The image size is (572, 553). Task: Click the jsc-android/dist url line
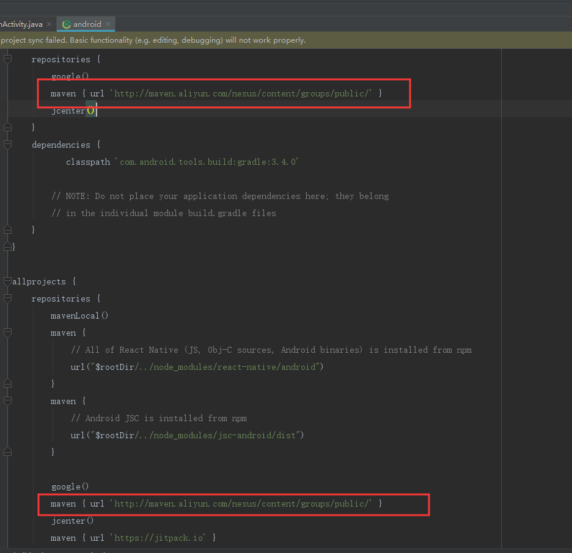click(187, 435)
